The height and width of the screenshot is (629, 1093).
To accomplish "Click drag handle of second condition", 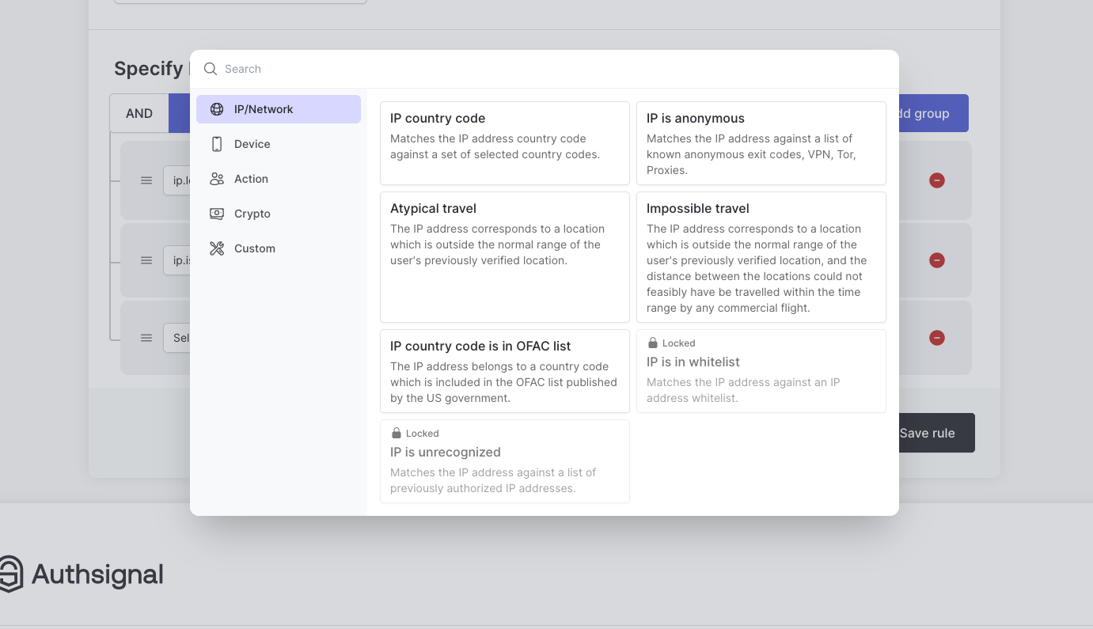I will coord(146,260).
